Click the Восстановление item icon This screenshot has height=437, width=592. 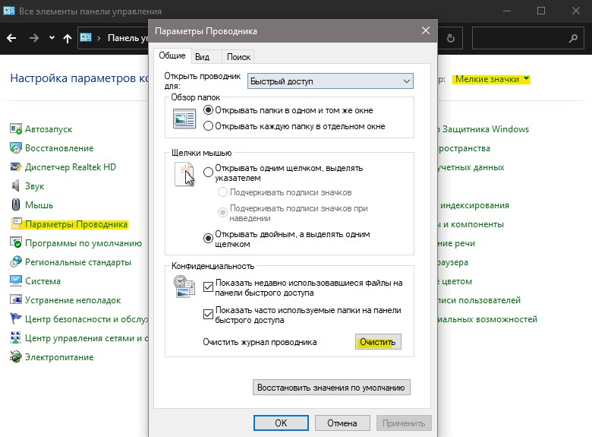pos(16,147)
